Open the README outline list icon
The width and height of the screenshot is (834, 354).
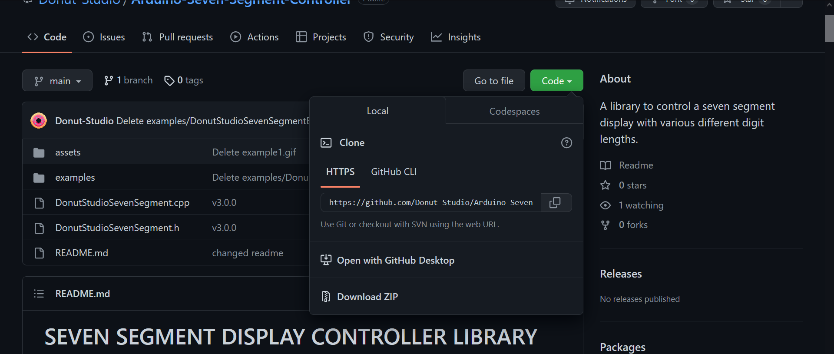click(39, 294)
